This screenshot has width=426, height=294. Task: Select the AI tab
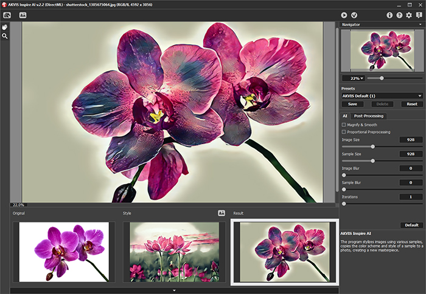[x=344, y=115]
